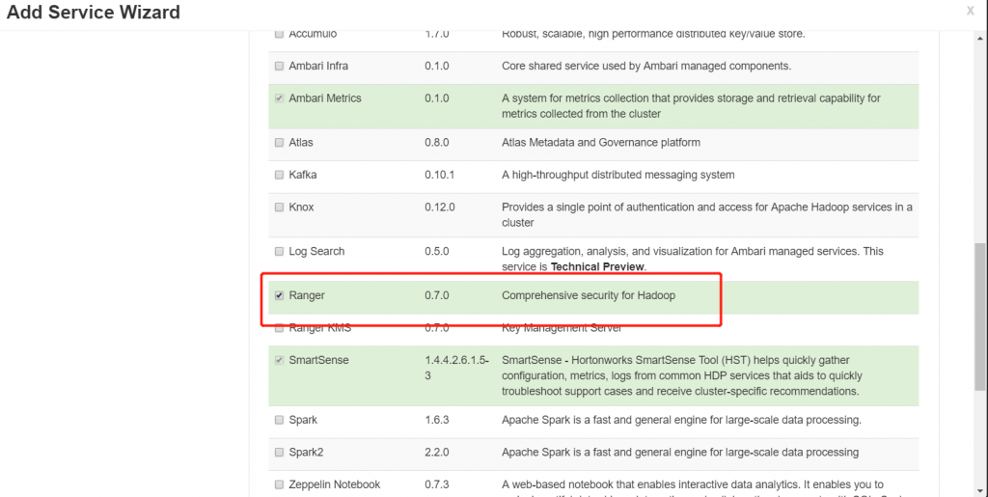Click the Knox version 0.12.0

click(439, 207)
